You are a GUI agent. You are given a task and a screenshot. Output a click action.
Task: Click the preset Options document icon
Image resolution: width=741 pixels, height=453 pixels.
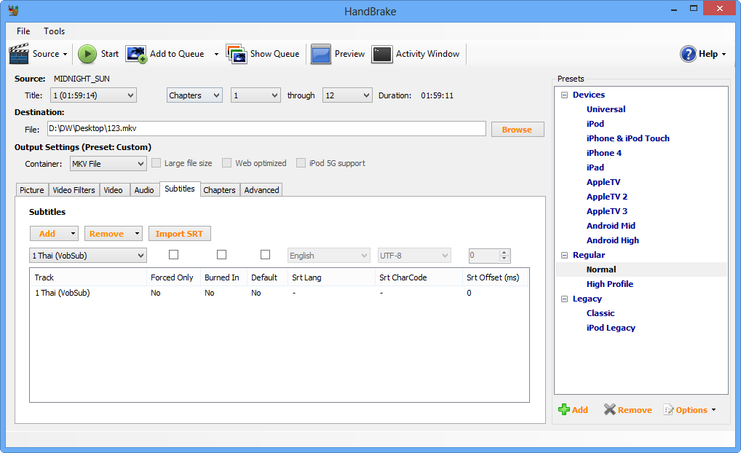point(668,409)
